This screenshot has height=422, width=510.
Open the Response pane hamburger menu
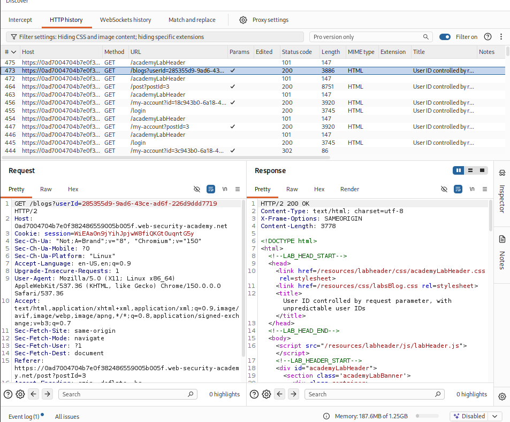[x=485, y=189]
